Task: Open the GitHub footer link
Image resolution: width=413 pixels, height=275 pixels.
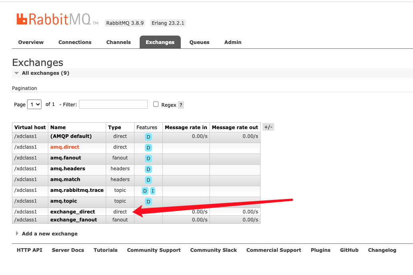Action: pyautogui.click(x=349, y=250)
